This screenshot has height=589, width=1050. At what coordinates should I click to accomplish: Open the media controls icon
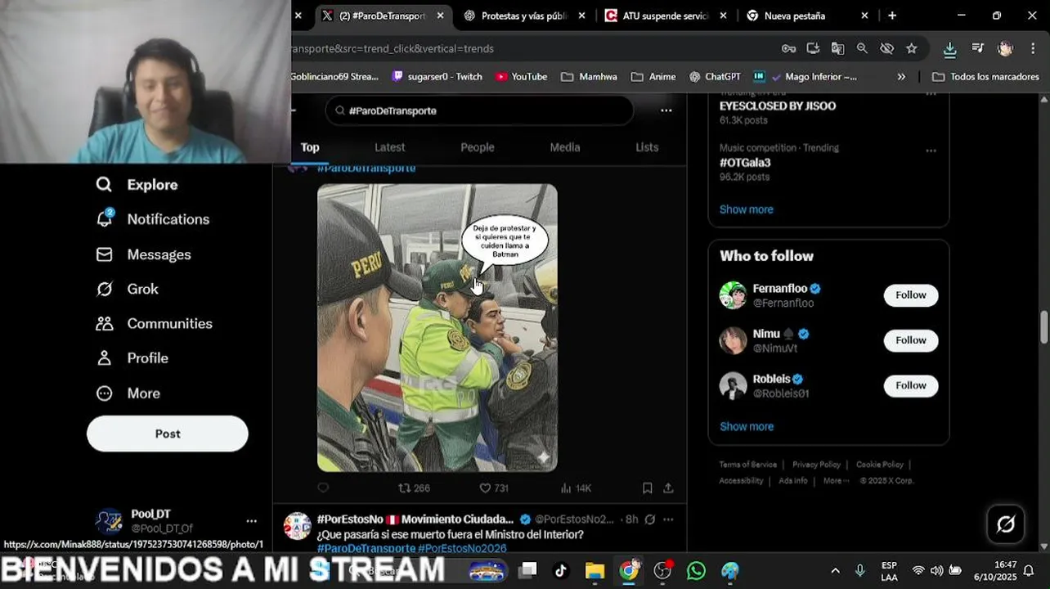977,48
